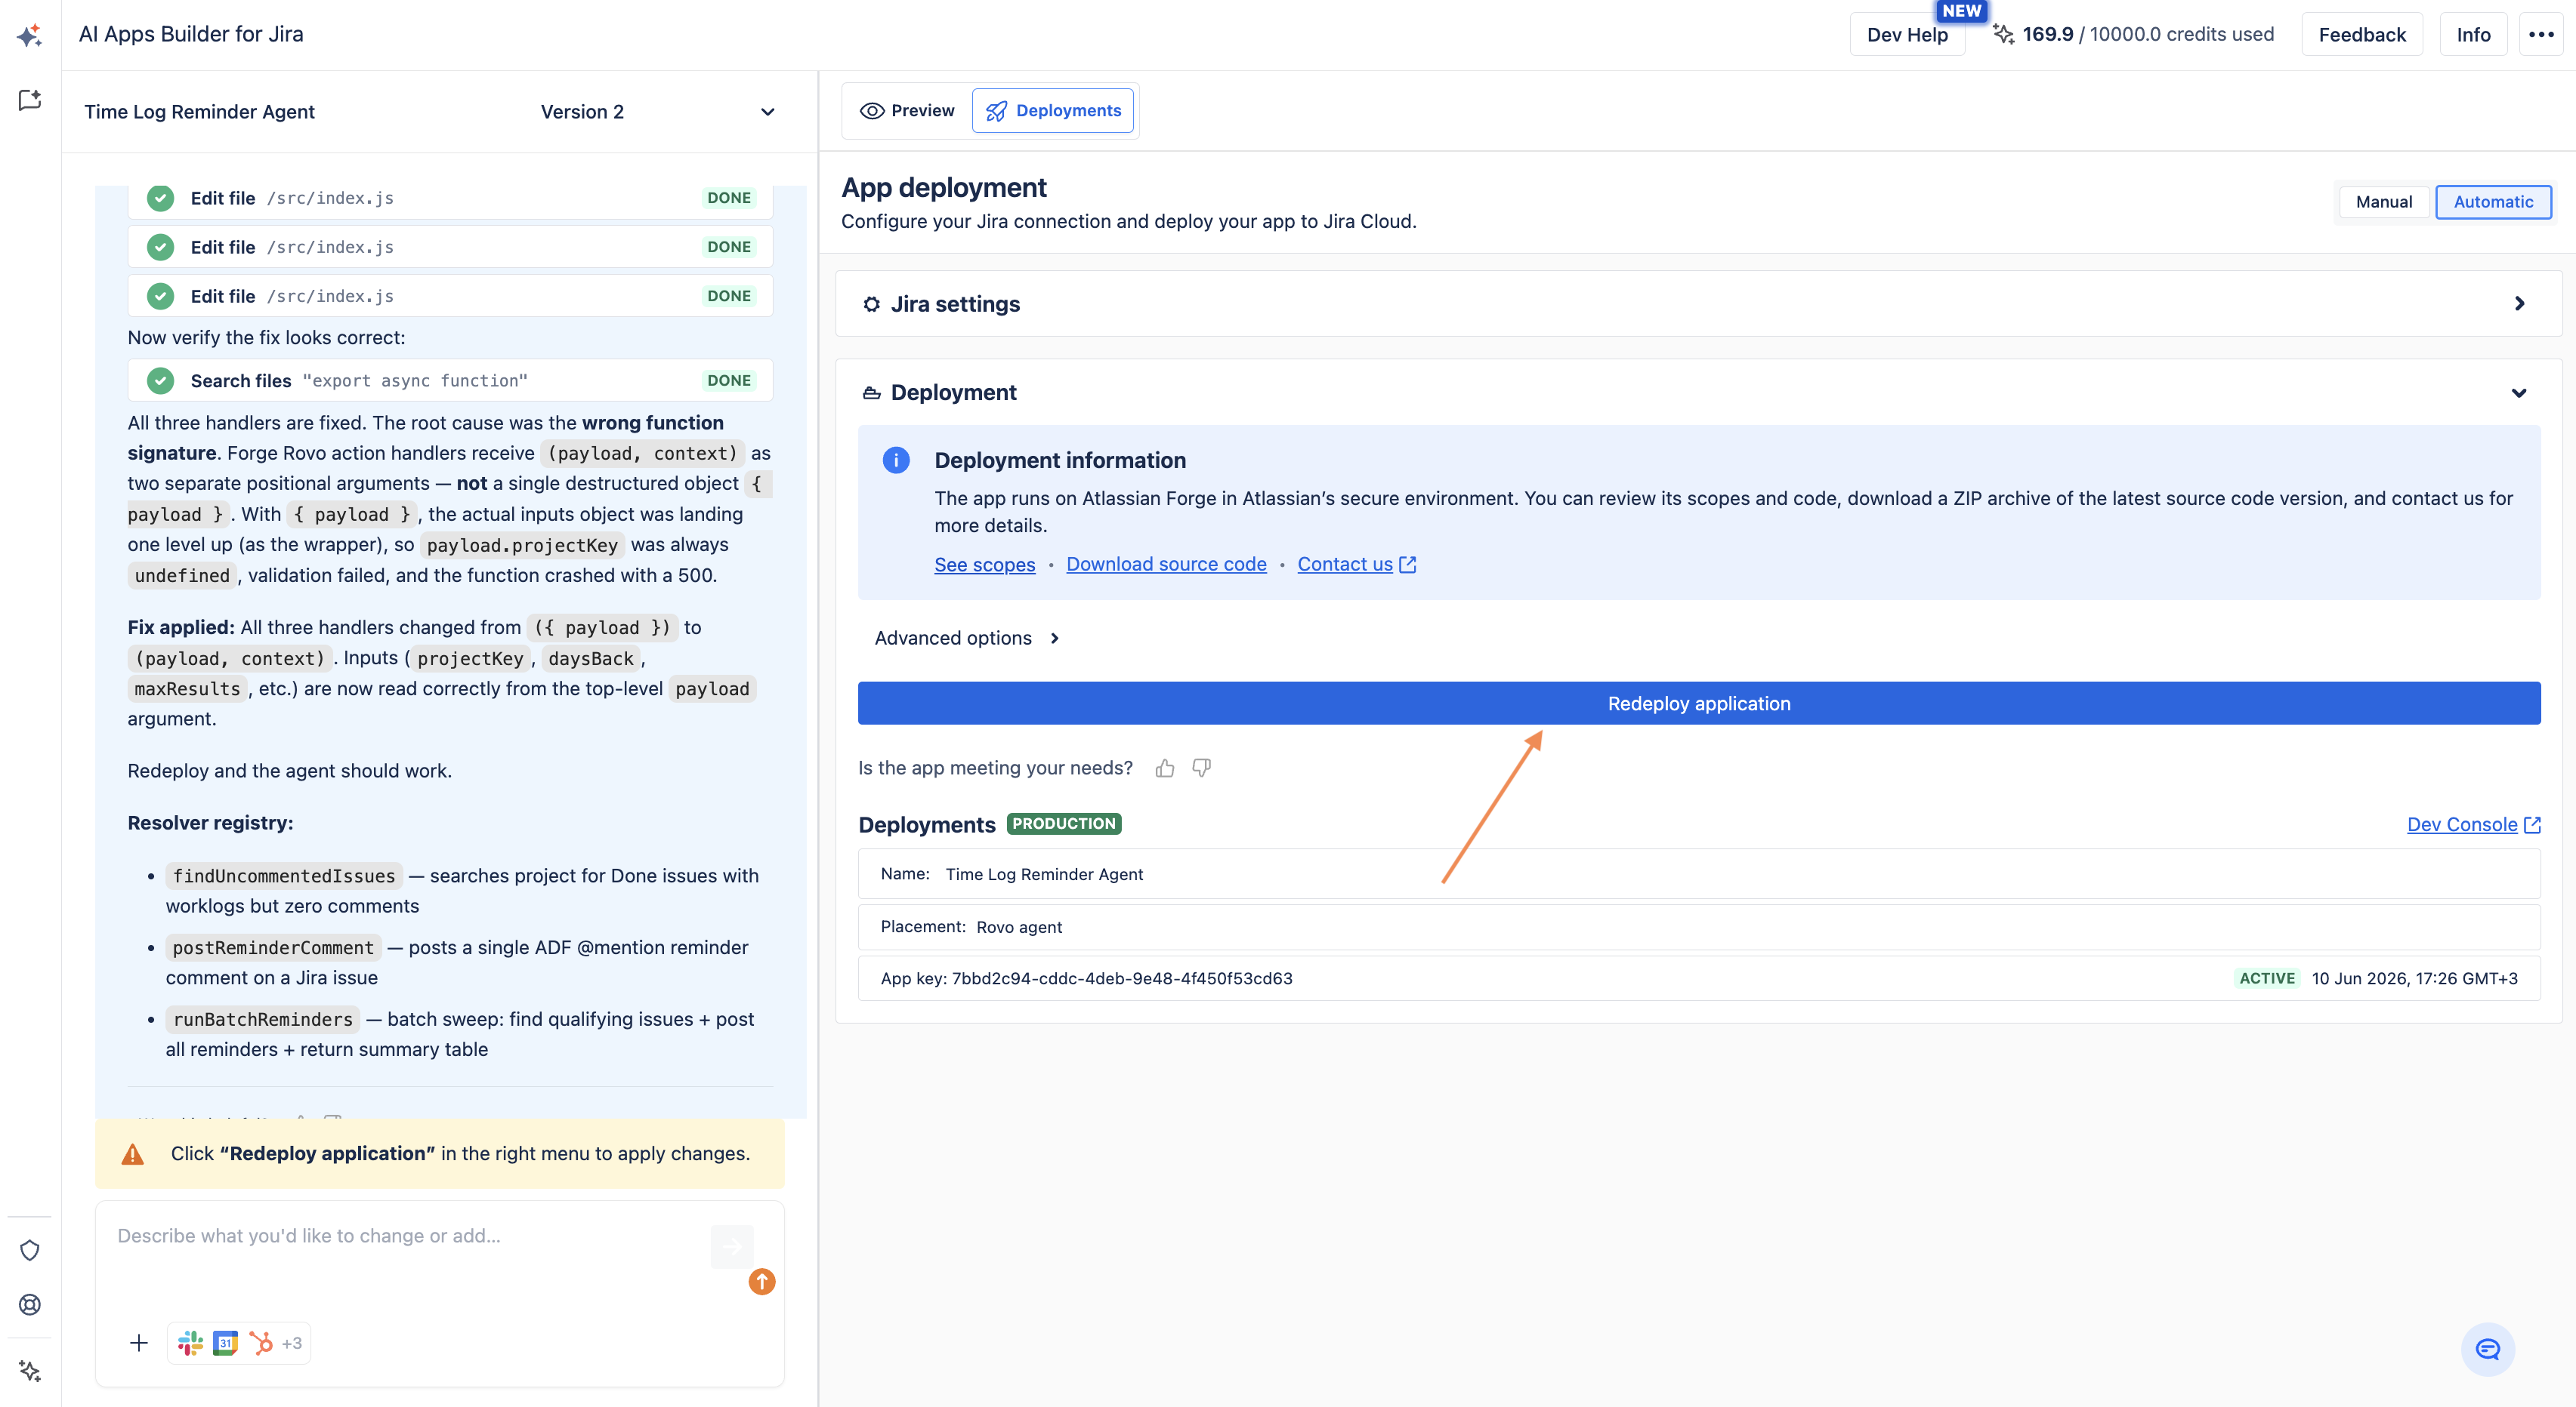Switch deployment mode to Manual
Image resolution: width=2576 pixels, height=1407 pixels.
(x=2384, y=202)
